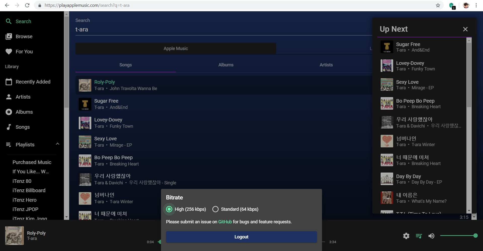Click the Up Next queue icon
Image resolution: width=483 pixels, height=251 pixels.
point(419,236)
